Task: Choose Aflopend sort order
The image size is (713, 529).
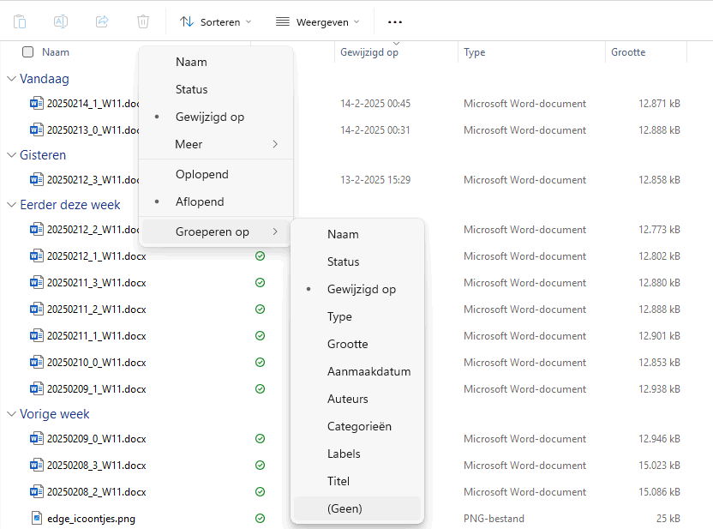Action: pos(216,201)
